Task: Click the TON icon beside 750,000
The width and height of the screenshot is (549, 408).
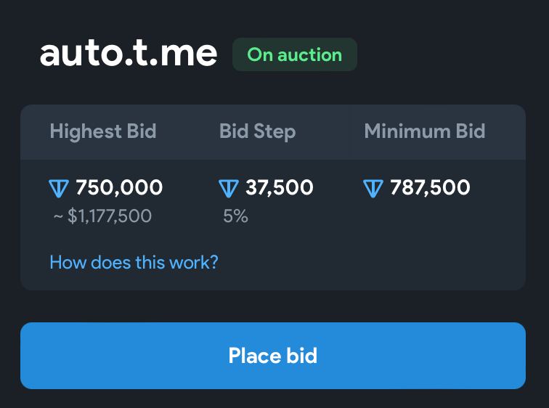Action: click(x=59, y=188)
